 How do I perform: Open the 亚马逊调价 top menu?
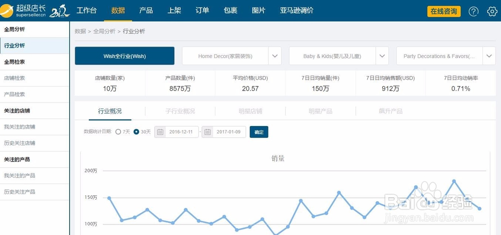pos(297,10)
